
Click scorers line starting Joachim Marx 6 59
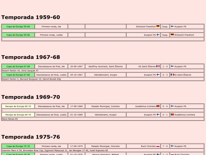coord(55,150)
